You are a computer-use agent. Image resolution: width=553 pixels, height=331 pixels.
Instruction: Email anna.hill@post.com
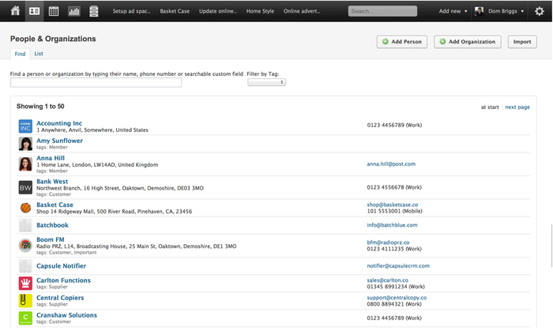click(x=391, y=164)
